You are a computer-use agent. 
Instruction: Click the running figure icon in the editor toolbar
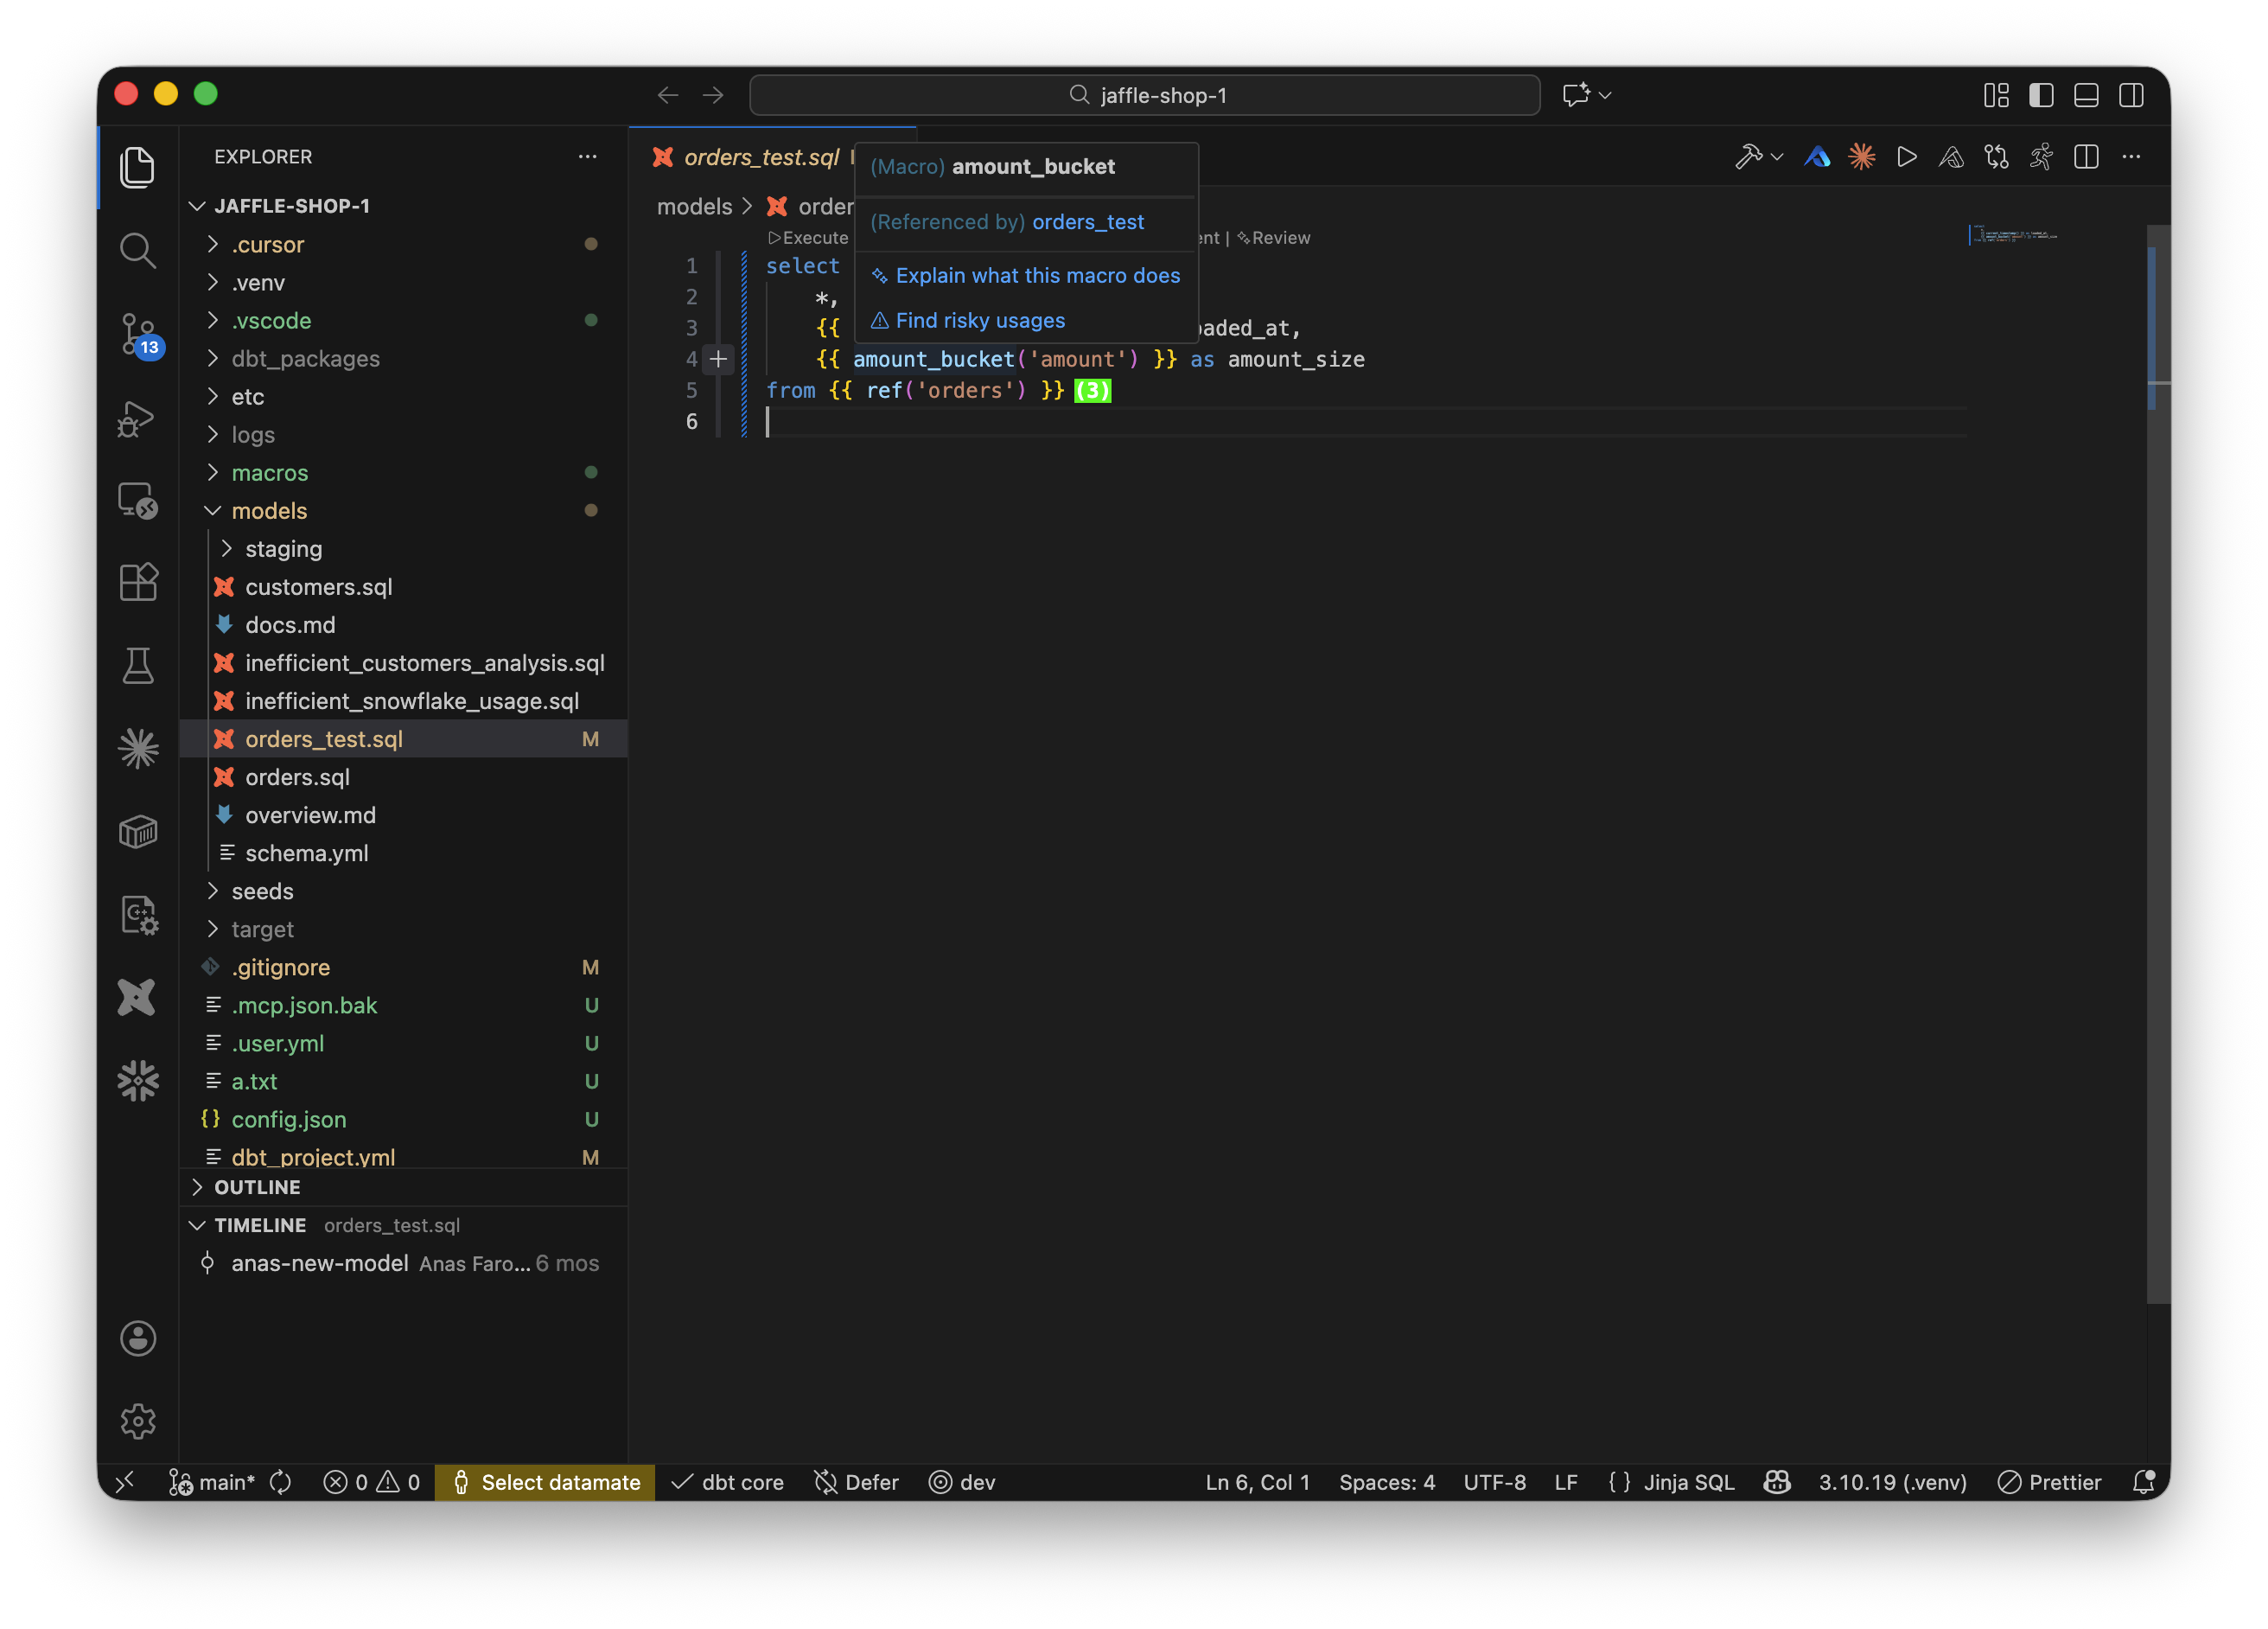(x=2041, y=157)
